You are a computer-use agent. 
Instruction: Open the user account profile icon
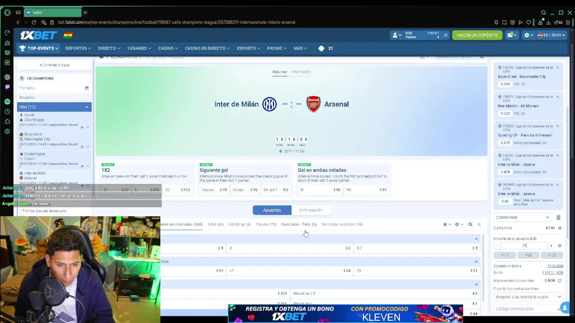tap(397, 35)
